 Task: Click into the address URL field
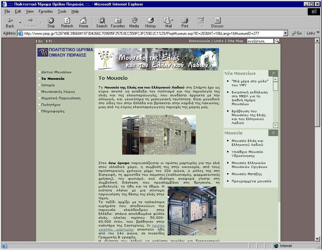point(153,33)
